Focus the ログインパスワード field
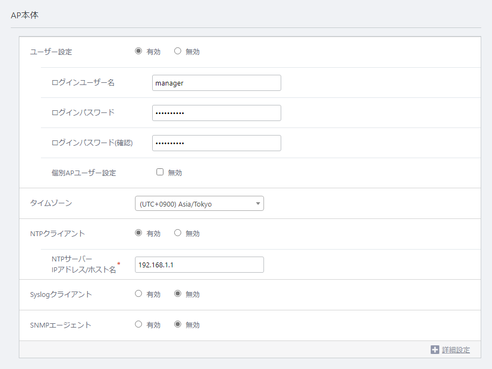 click(217, 113)
